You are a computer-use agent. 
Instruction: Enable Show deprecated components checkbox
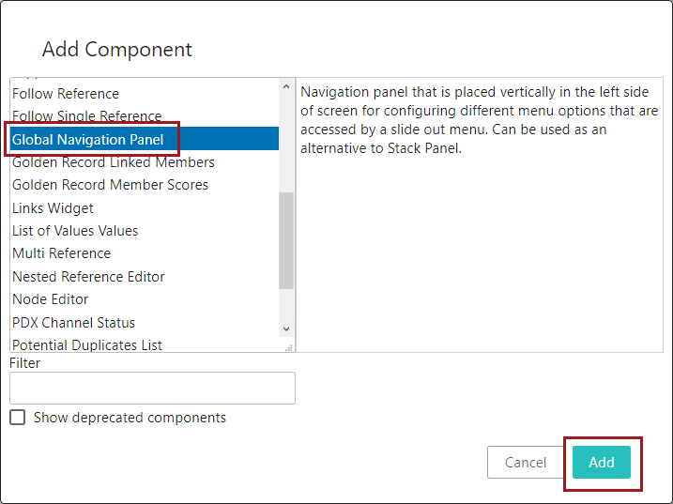18,418
